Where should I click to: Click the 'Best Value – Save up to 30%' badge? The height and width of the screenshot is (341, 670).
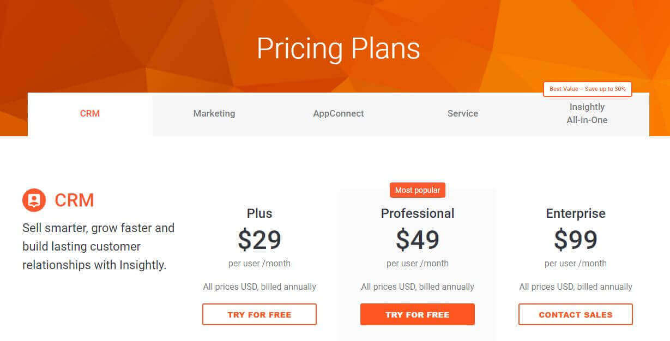coord(587,89)
